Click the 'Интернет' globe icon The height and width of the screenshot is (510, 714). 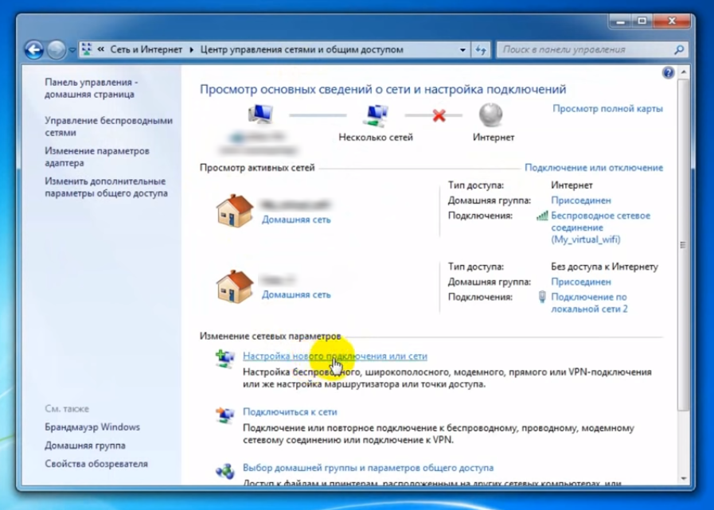pyautogui.click(x=491, y=115)
